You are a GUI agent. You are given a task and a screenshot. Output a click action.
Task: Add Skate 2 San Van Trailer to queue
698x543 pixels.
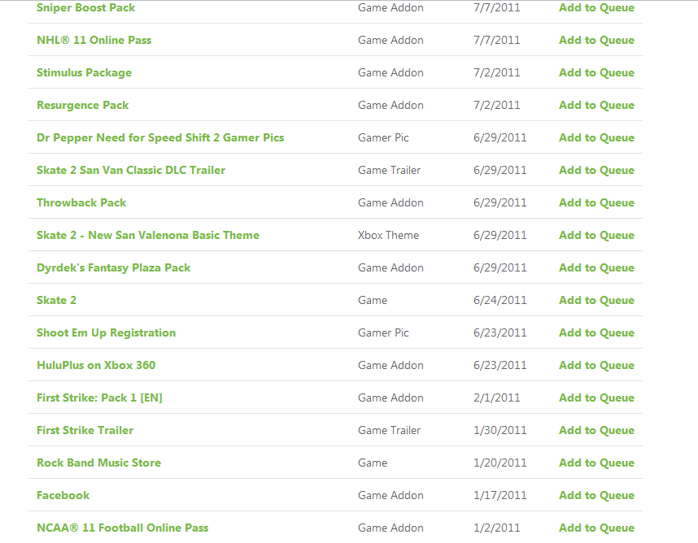[596, 170]
